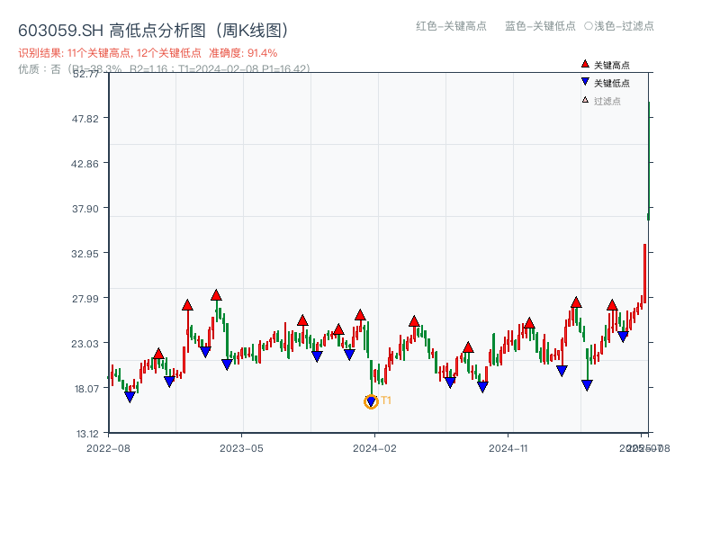
Task: Click the 2023-05 x-axis date label
Action: [241, 448]
